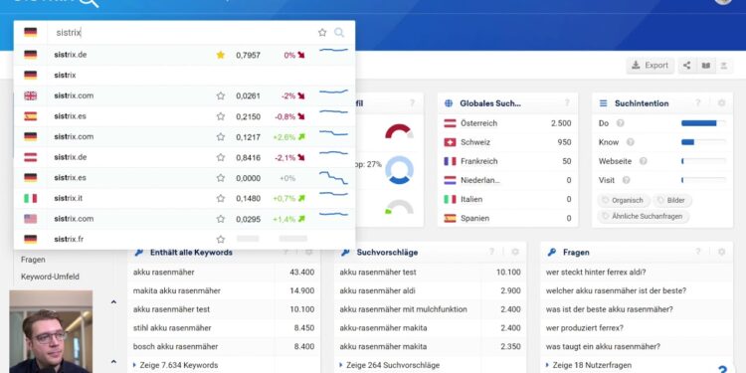Viewport: 746px width, 373px height.
Task: Click the key icon of Suchvorschläge card
Action: click(345, 253)
